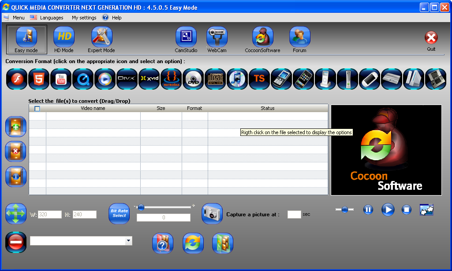Screen dimensions: 452x271
Task: Open the output video folder icon
Action: (x=223, y=243)
